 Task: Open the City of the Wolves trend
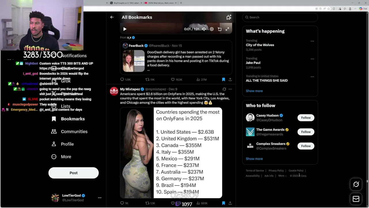pos(260,45)
